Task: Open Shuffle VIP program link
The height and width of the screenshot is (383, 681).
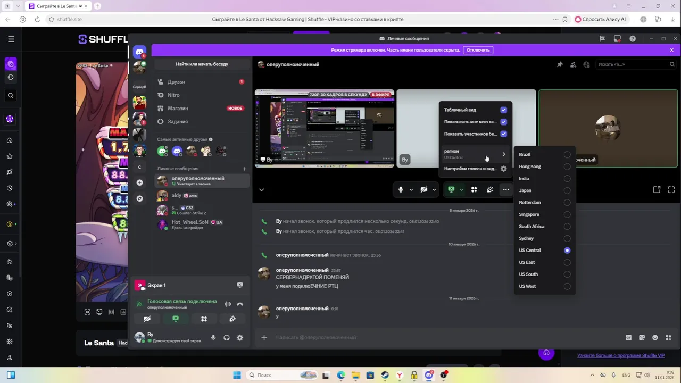Action: point(620,355)
